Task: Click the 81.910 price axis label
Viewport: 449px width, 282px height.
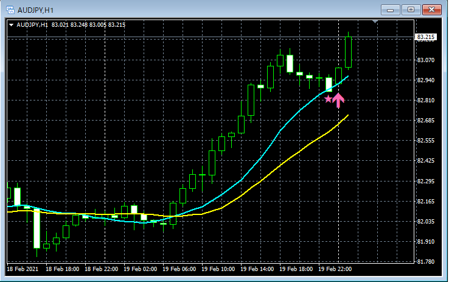Action: pyautogui.click(x=425, y=242)
